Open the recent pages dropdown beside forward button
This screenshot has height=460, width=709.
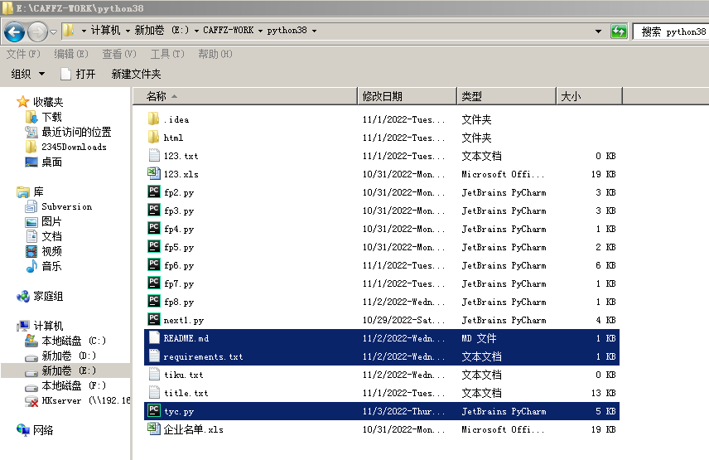(x=54, y=32)
